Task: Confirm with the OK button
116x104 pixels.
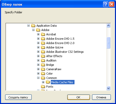Action: (79, 97)
